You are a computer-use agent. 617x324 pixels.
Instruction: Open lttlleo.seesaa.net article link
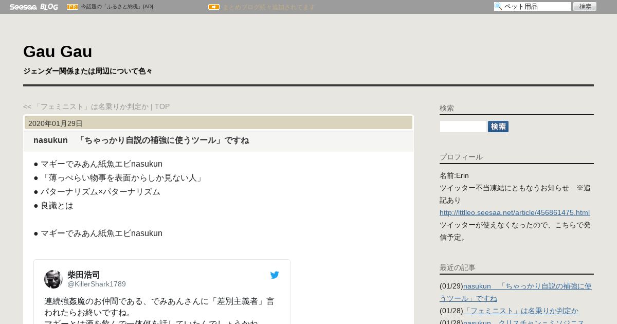point(515,212)
